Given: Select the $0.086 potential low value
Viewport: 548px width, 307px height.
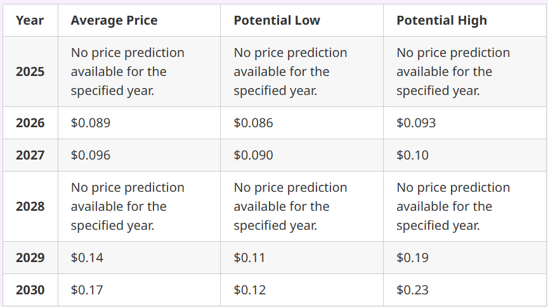Looking at the screenshot, I should [x=253, y=123].
